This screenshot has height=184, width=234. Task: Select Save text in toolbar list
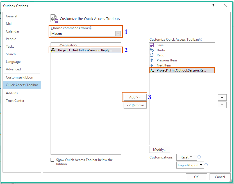click(x=160, y=45)
